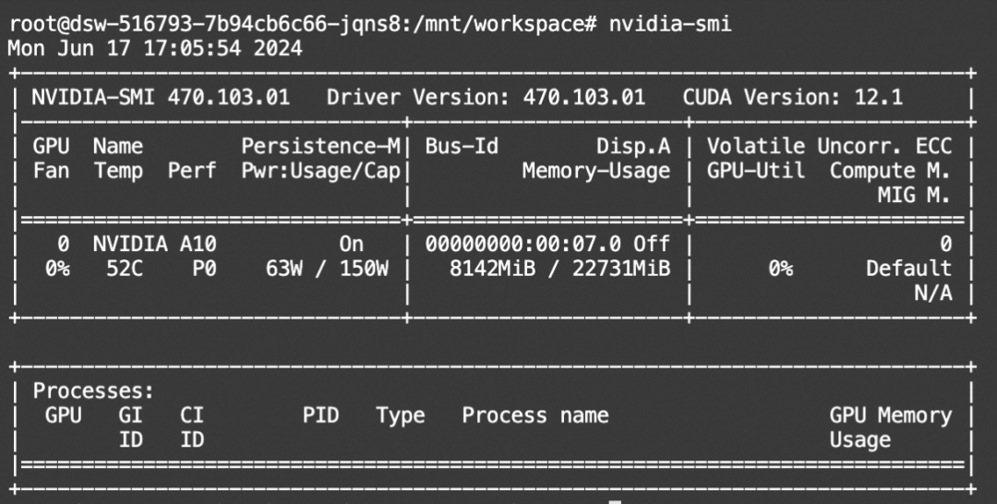The height and width of the screenshot is (504, 997).
Task: Click the Process name column header
Action: tap(535, 415)
